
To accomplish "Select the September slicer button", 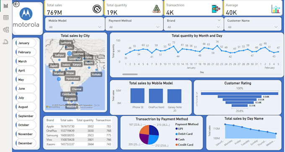I will (26, 116).
